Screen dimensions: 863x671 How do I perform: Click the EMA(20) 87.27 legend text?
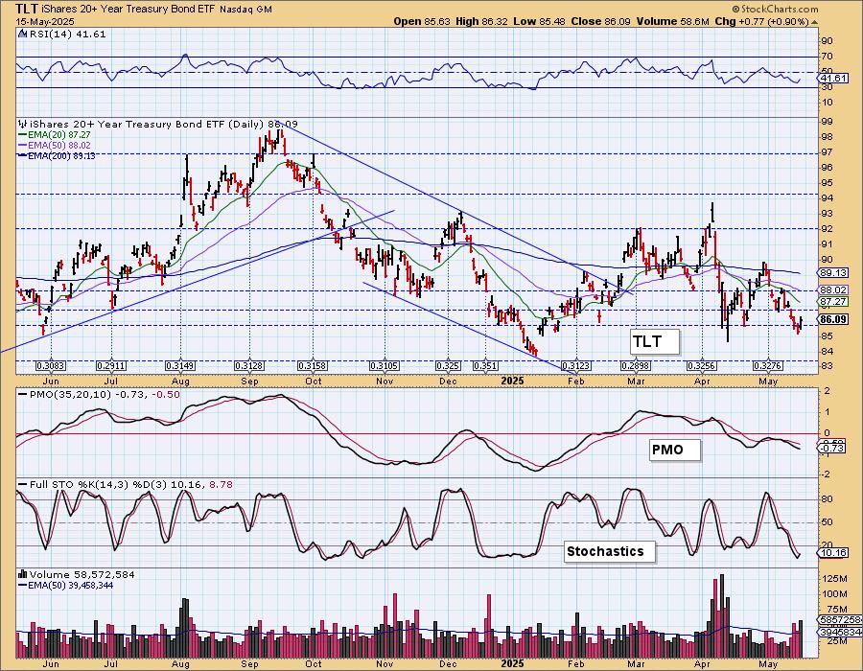(59, 135)
